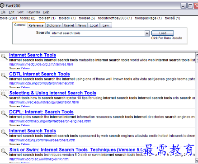Open the File menu
Viewport: 198px width, 164px height.
pos(3,12)
